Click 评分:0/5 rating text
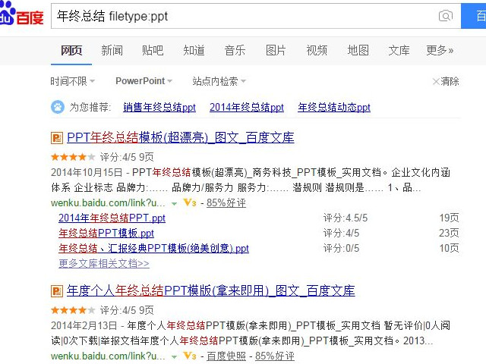The image size is (486, 364). (341, 249)
